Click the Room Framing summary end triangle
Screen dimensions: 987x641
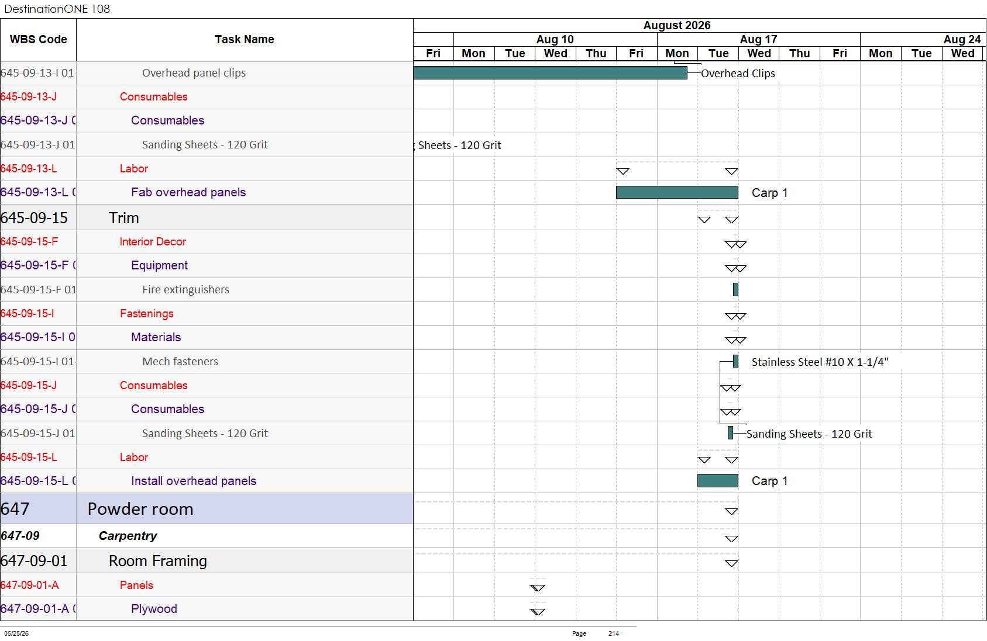[731, 563]
